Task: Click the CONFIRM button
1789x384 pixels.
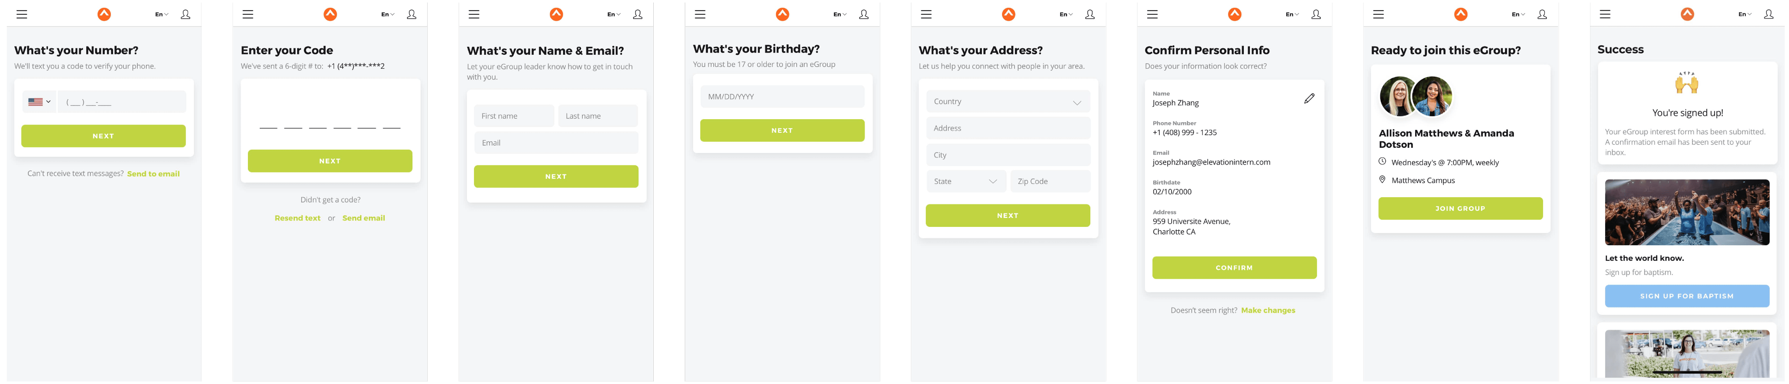Action: 1233,267
